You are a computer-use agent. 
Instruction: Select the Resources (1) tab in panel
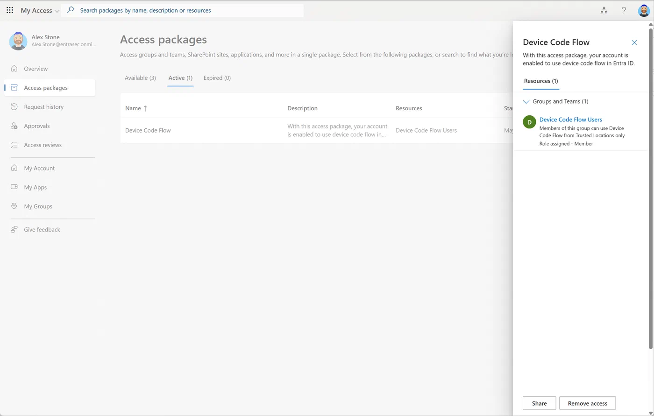[541, 81]
